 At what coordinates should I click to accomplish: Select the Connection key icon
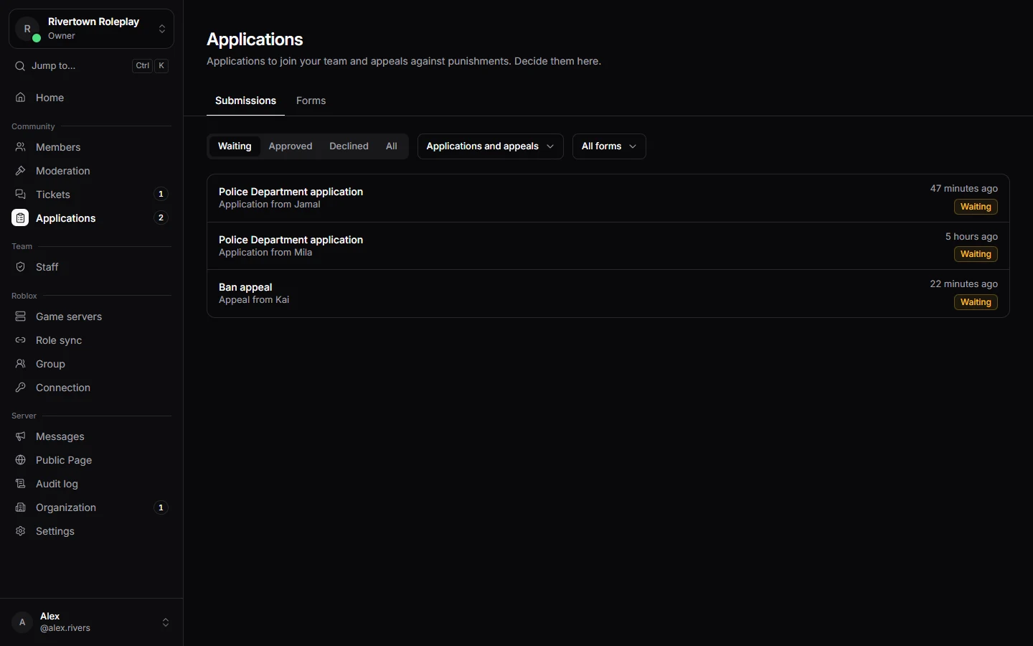(x=21, y=388)
